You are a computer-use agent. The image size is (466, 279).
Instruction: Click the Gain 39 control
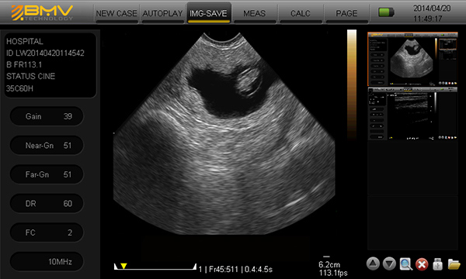[47, 116]
